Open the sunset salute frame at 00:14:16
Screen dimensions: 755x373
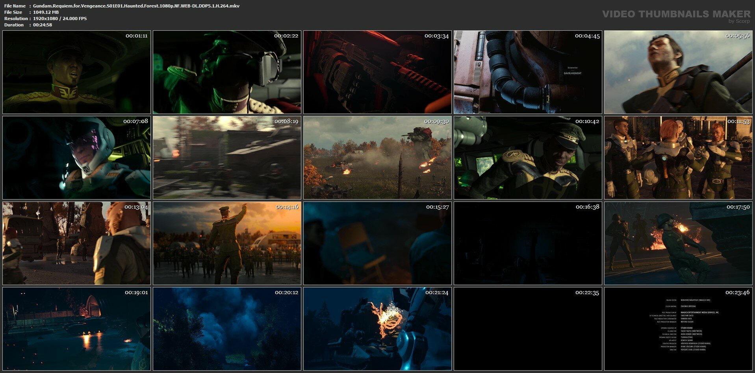(x=227, y=243)
